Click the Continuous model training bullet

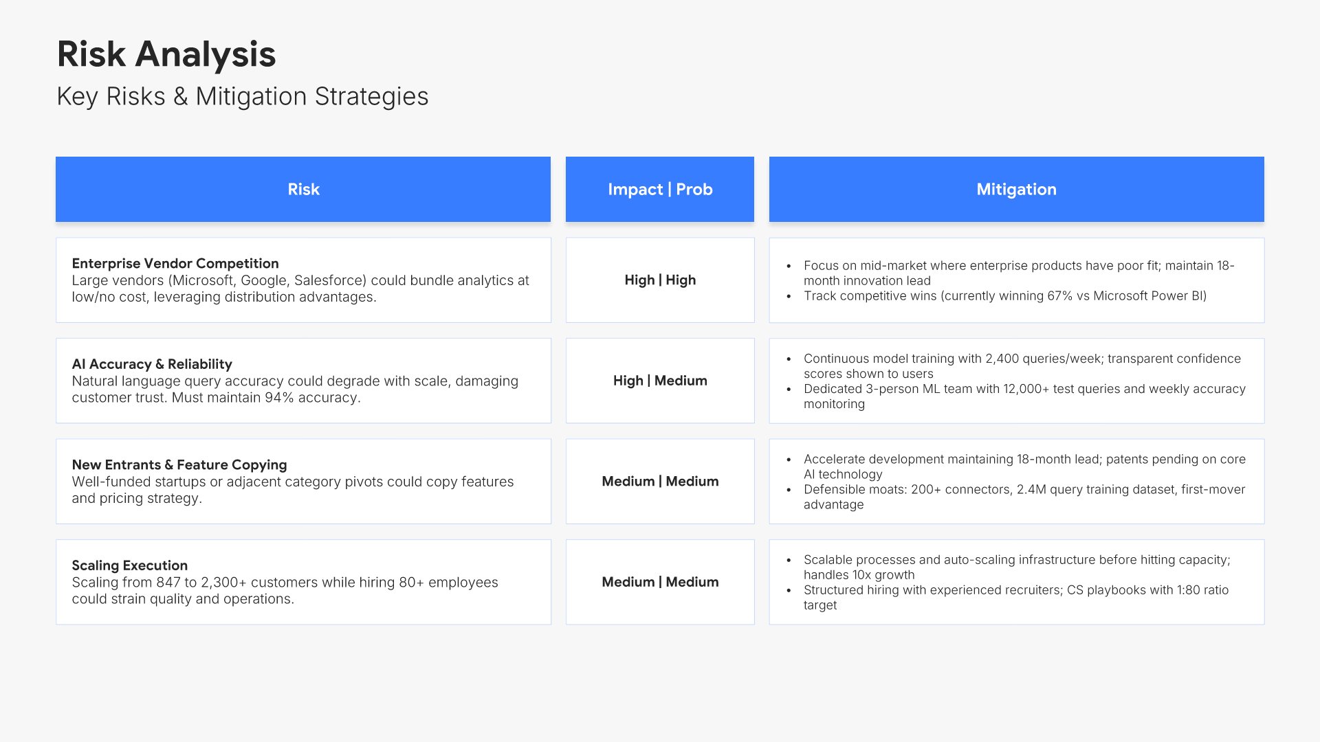pos(1021,366)
